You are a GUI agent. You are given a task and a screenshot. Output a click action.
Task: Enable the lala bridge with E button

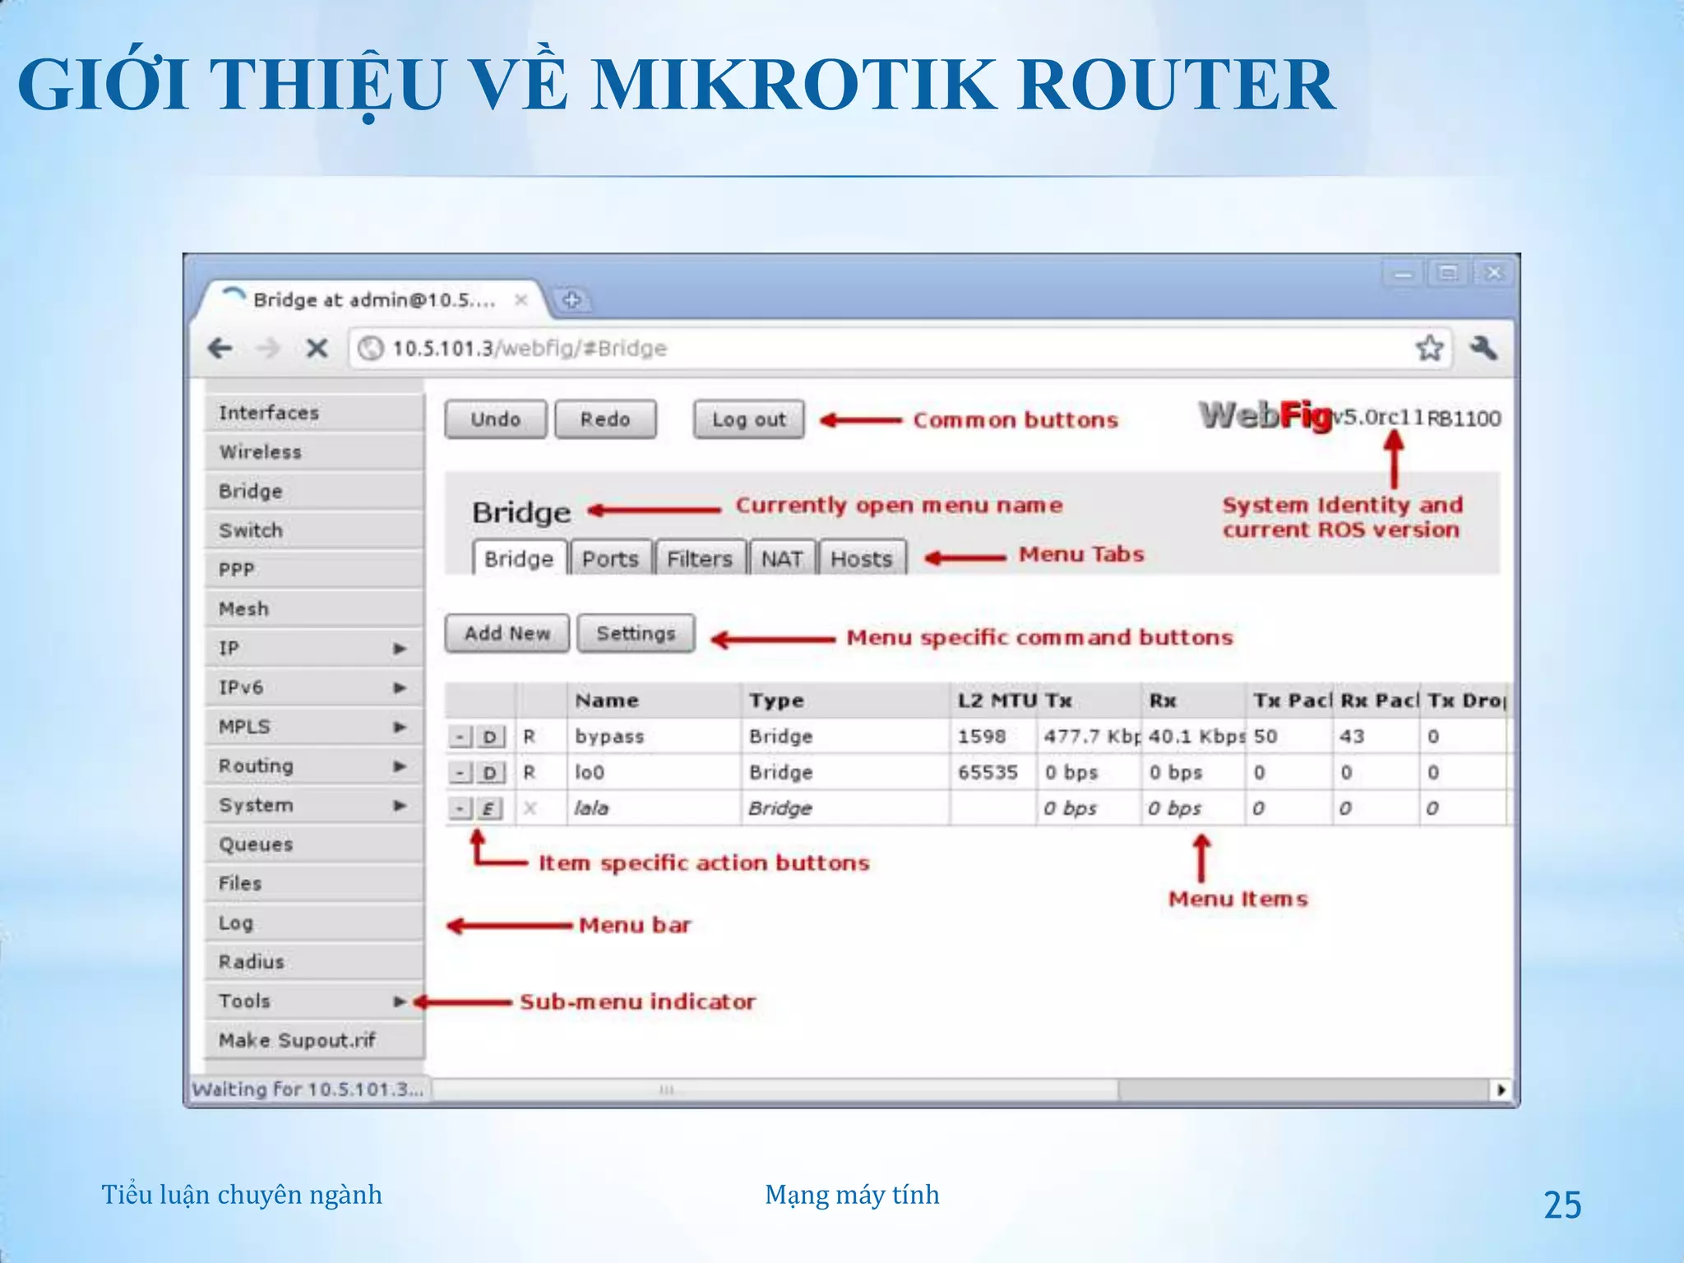(x=488, y=809)
